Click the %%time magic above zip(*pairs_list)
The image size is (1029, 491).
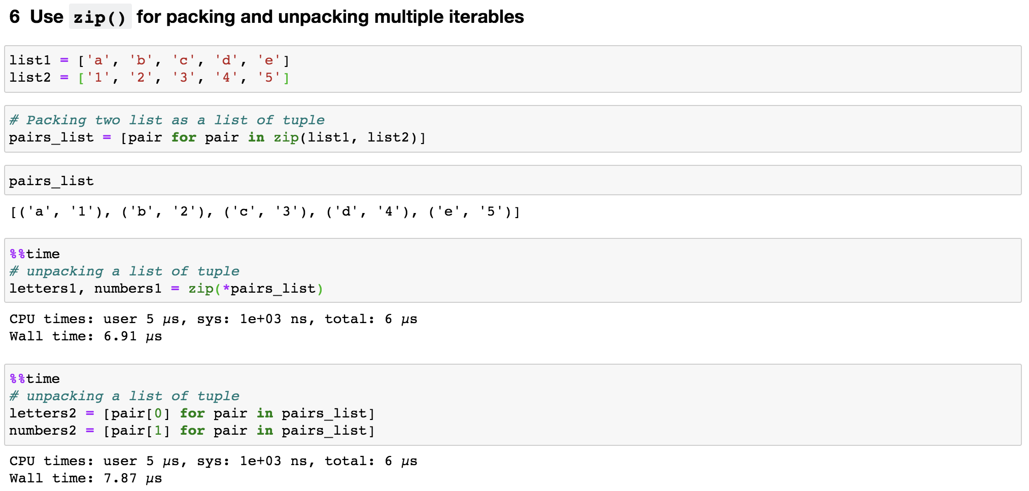pos(35,254)
